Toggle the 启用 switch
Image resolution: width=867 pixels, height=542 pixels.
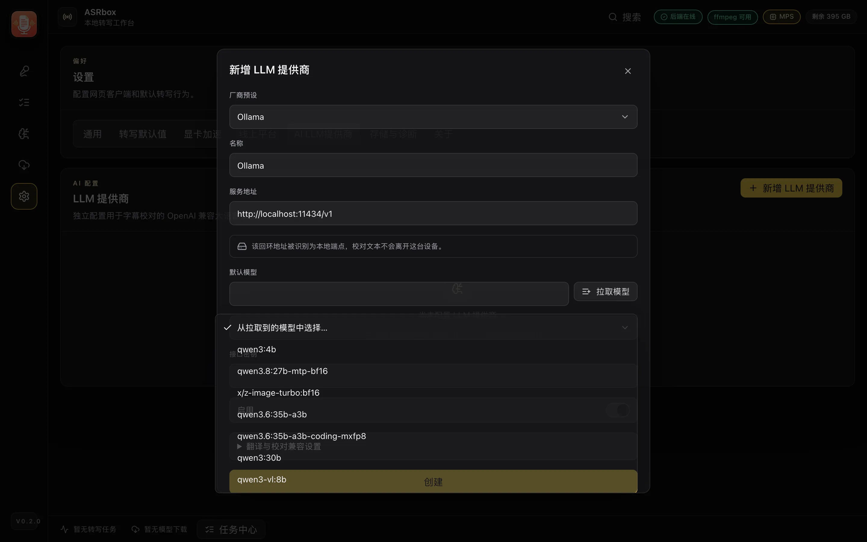(x=618, y=410)
